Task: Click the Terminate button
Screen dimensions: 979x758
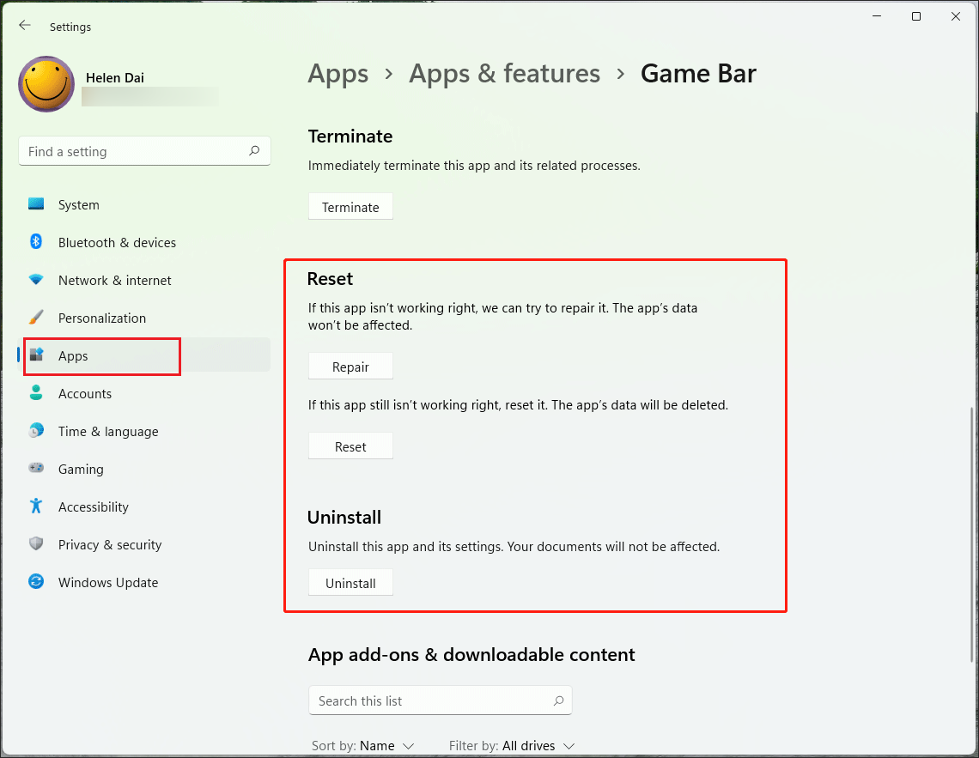Action: coord(350,206)
